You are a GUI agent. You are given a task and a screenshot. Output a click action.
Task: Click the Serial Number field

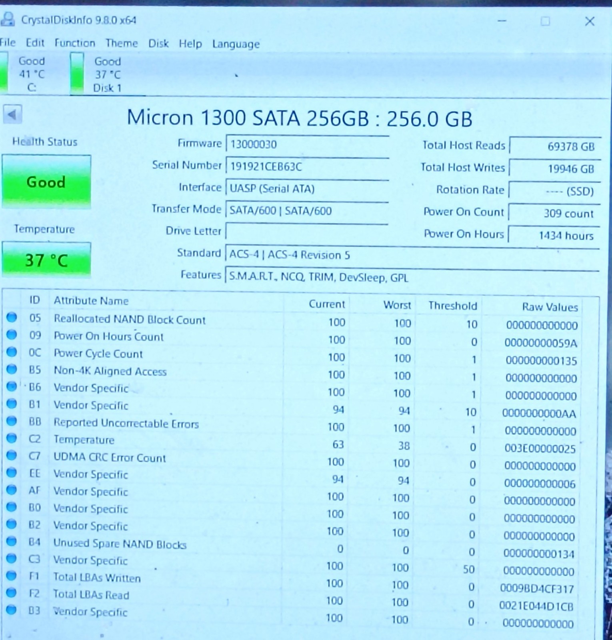click(307, 166)
